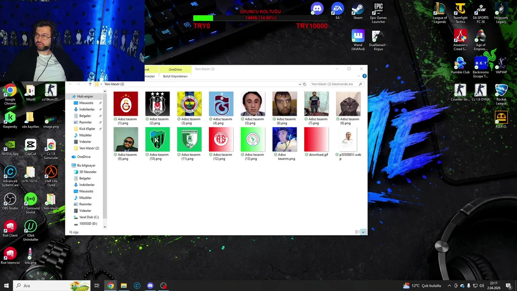Screen dimensions: 517x291
Task: Launch Rocket League desktop icon
Action: tap(501, 95)
